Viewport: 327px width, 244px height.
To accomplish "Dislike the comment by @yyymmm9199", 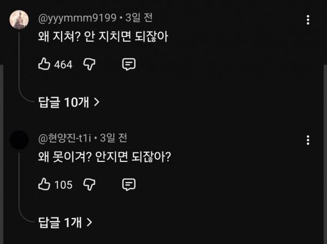I will [x=89, y=65].
